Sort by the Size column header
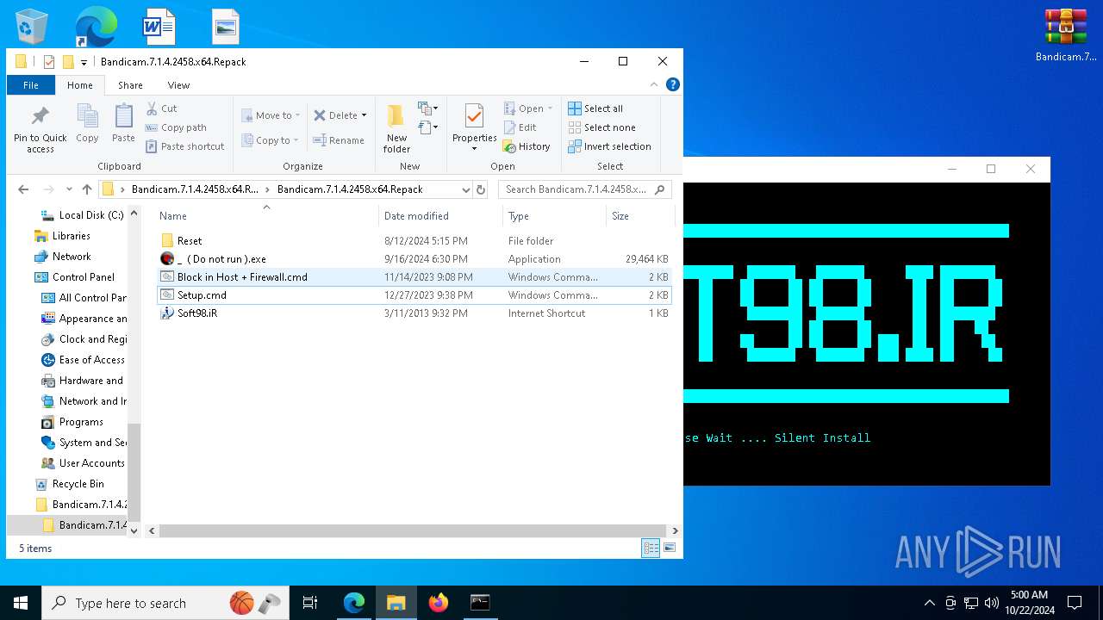 pyautogui.click(x=639, y=216)
